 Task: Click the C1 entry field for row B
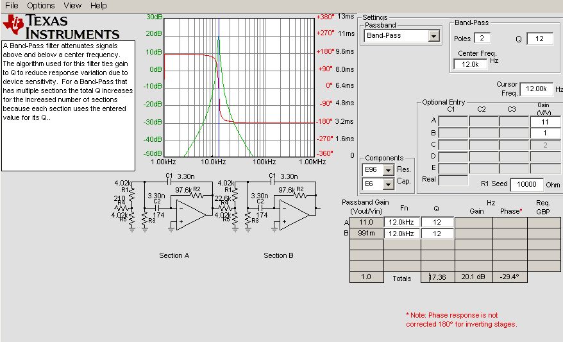point(453,133)
